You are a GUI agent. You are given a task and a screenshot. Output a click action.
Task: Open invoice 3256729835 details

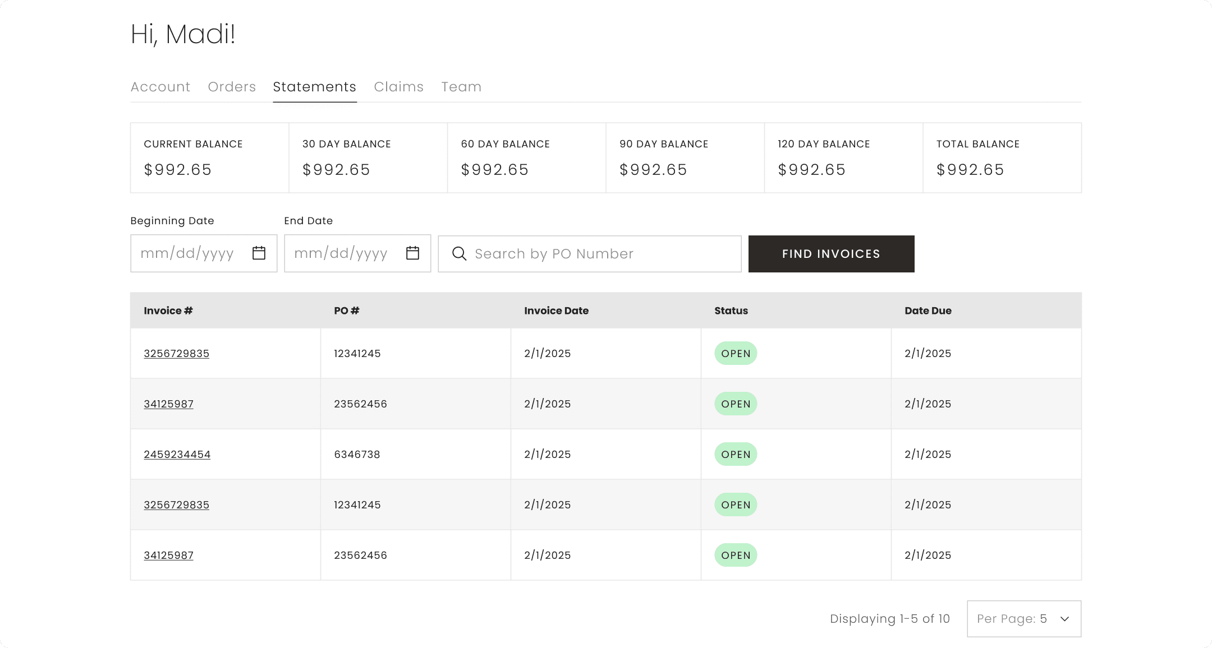pos(176,353)
